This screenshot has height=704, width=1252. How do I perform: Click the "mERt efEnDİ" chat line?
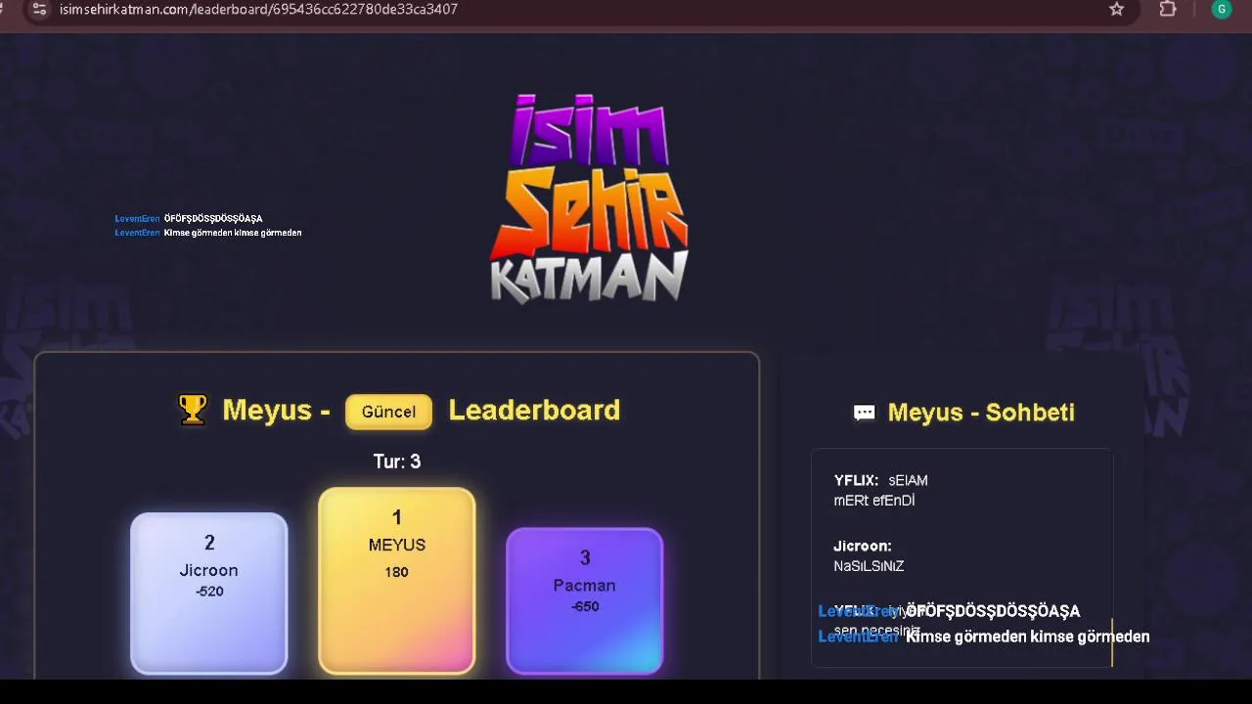(x=874, y=501)
